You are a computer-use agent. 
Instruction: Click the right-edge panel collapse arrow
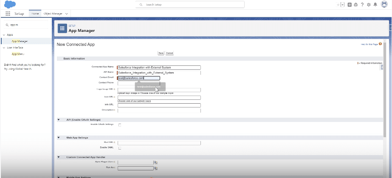tap(382, 68)
